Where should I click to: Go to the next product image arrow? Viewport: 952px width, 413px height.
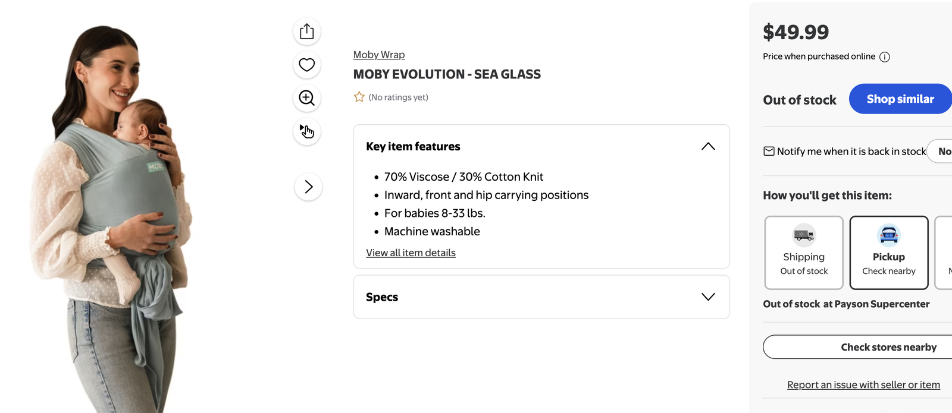coord(308,187)
